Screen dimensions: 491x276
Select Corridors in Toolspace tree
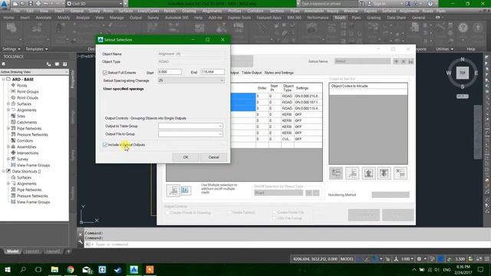(25, 140)
